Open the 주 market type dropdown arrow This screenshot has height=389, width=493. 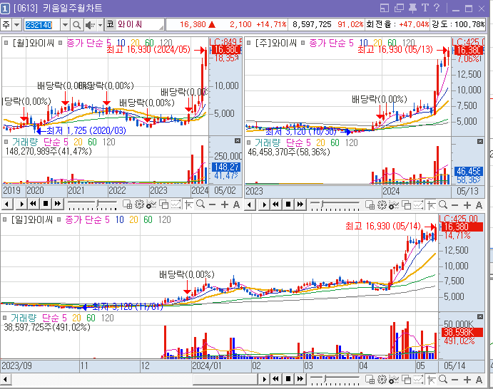tap(16, 25)
